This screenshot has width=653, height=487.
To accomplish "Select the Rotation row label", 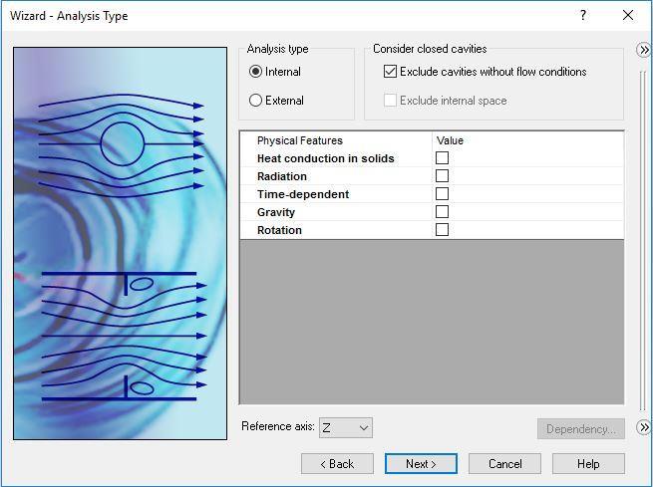I will pyautogui.click(x=279, y=230).
